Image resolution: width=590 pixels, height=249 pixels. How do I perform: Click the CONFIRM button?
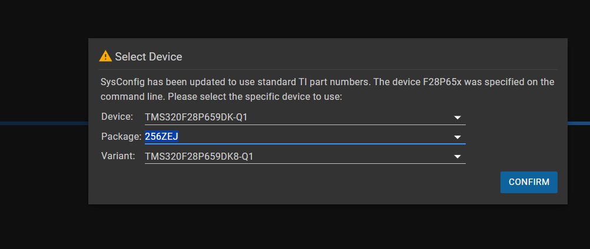click(529, 182)
